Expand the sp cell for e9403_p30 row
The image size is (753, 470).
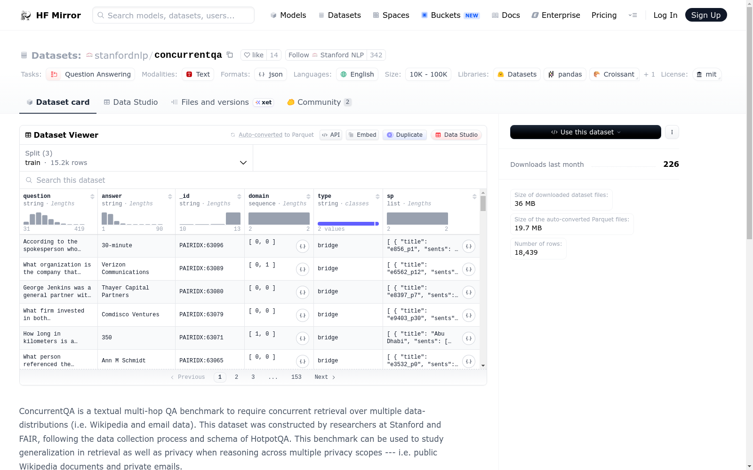pos(469,315)
